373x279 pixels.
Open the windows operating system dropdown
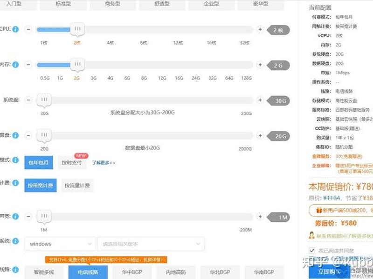(60, 244)
